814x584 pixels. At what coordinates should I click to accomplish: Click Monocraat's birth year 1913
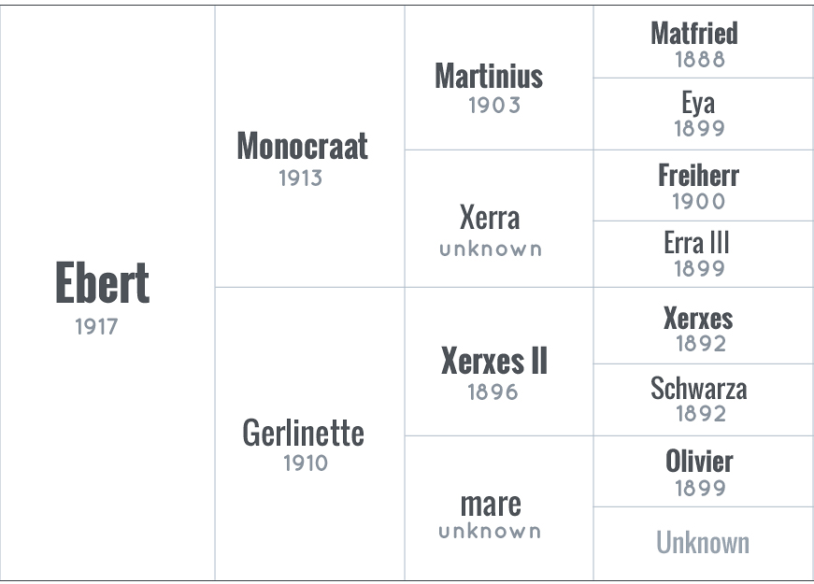pos(301,178)
